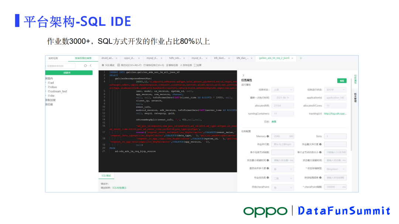Click the checkPoint周期 input field

[335, 187]
